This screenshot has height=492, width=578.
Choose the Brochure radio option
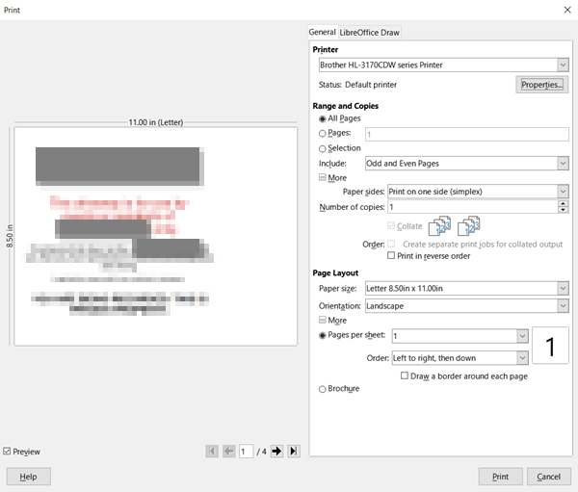click(322, 389)
